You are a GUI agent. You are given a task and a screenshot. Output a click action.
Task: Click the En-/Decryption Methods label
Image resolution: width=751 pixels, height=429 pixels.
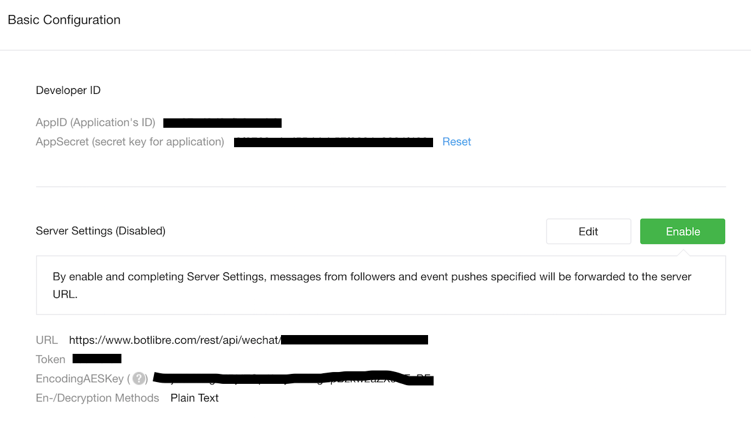98,398
